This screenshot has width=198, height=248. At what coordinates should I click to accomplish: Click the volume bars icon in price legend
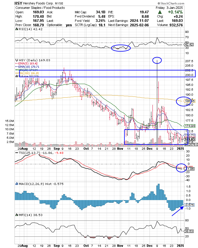click(17, 76)
